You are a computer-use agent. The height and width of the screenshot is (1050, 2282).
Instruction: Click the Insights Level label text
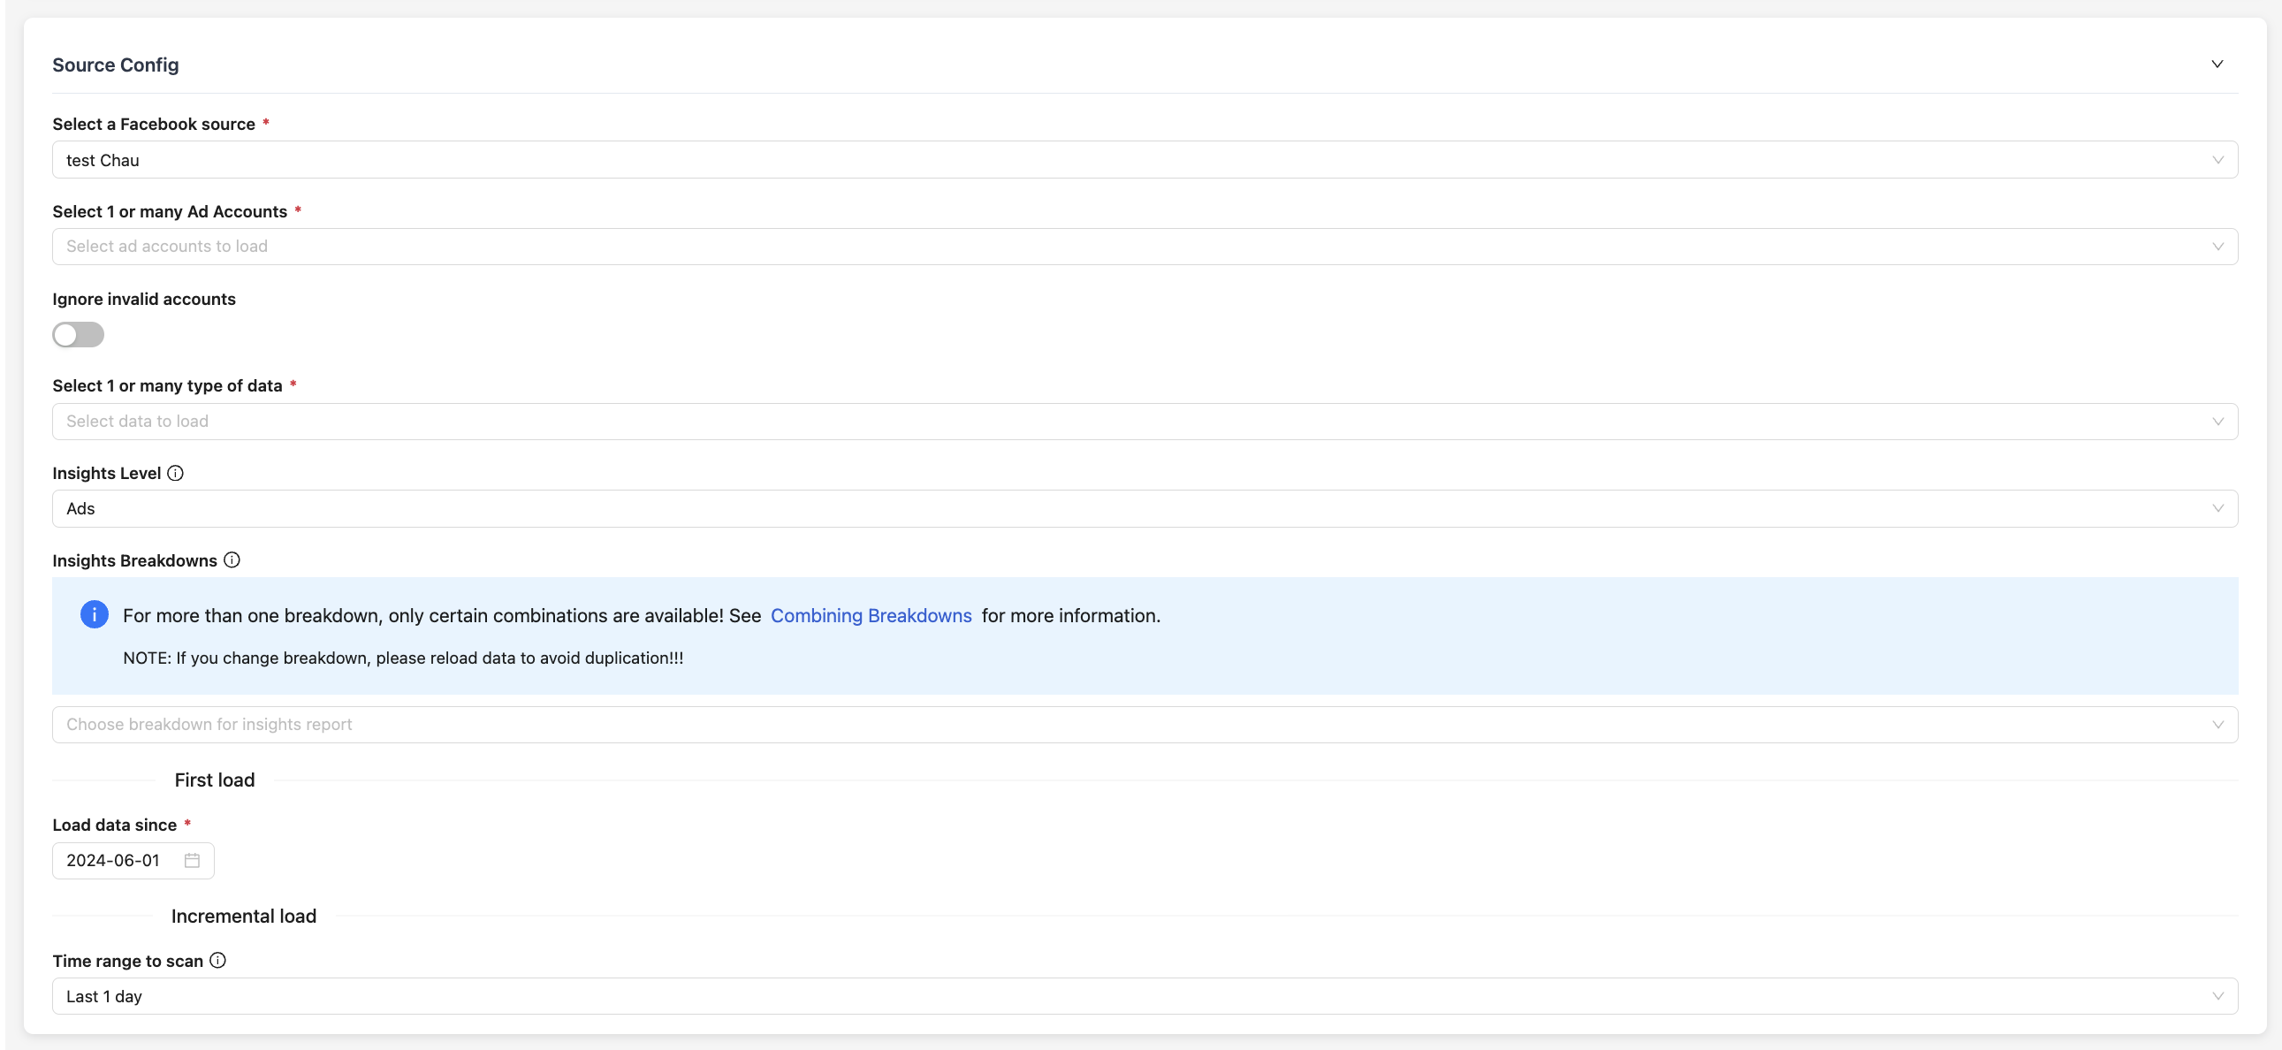click(x=106, y=473)
